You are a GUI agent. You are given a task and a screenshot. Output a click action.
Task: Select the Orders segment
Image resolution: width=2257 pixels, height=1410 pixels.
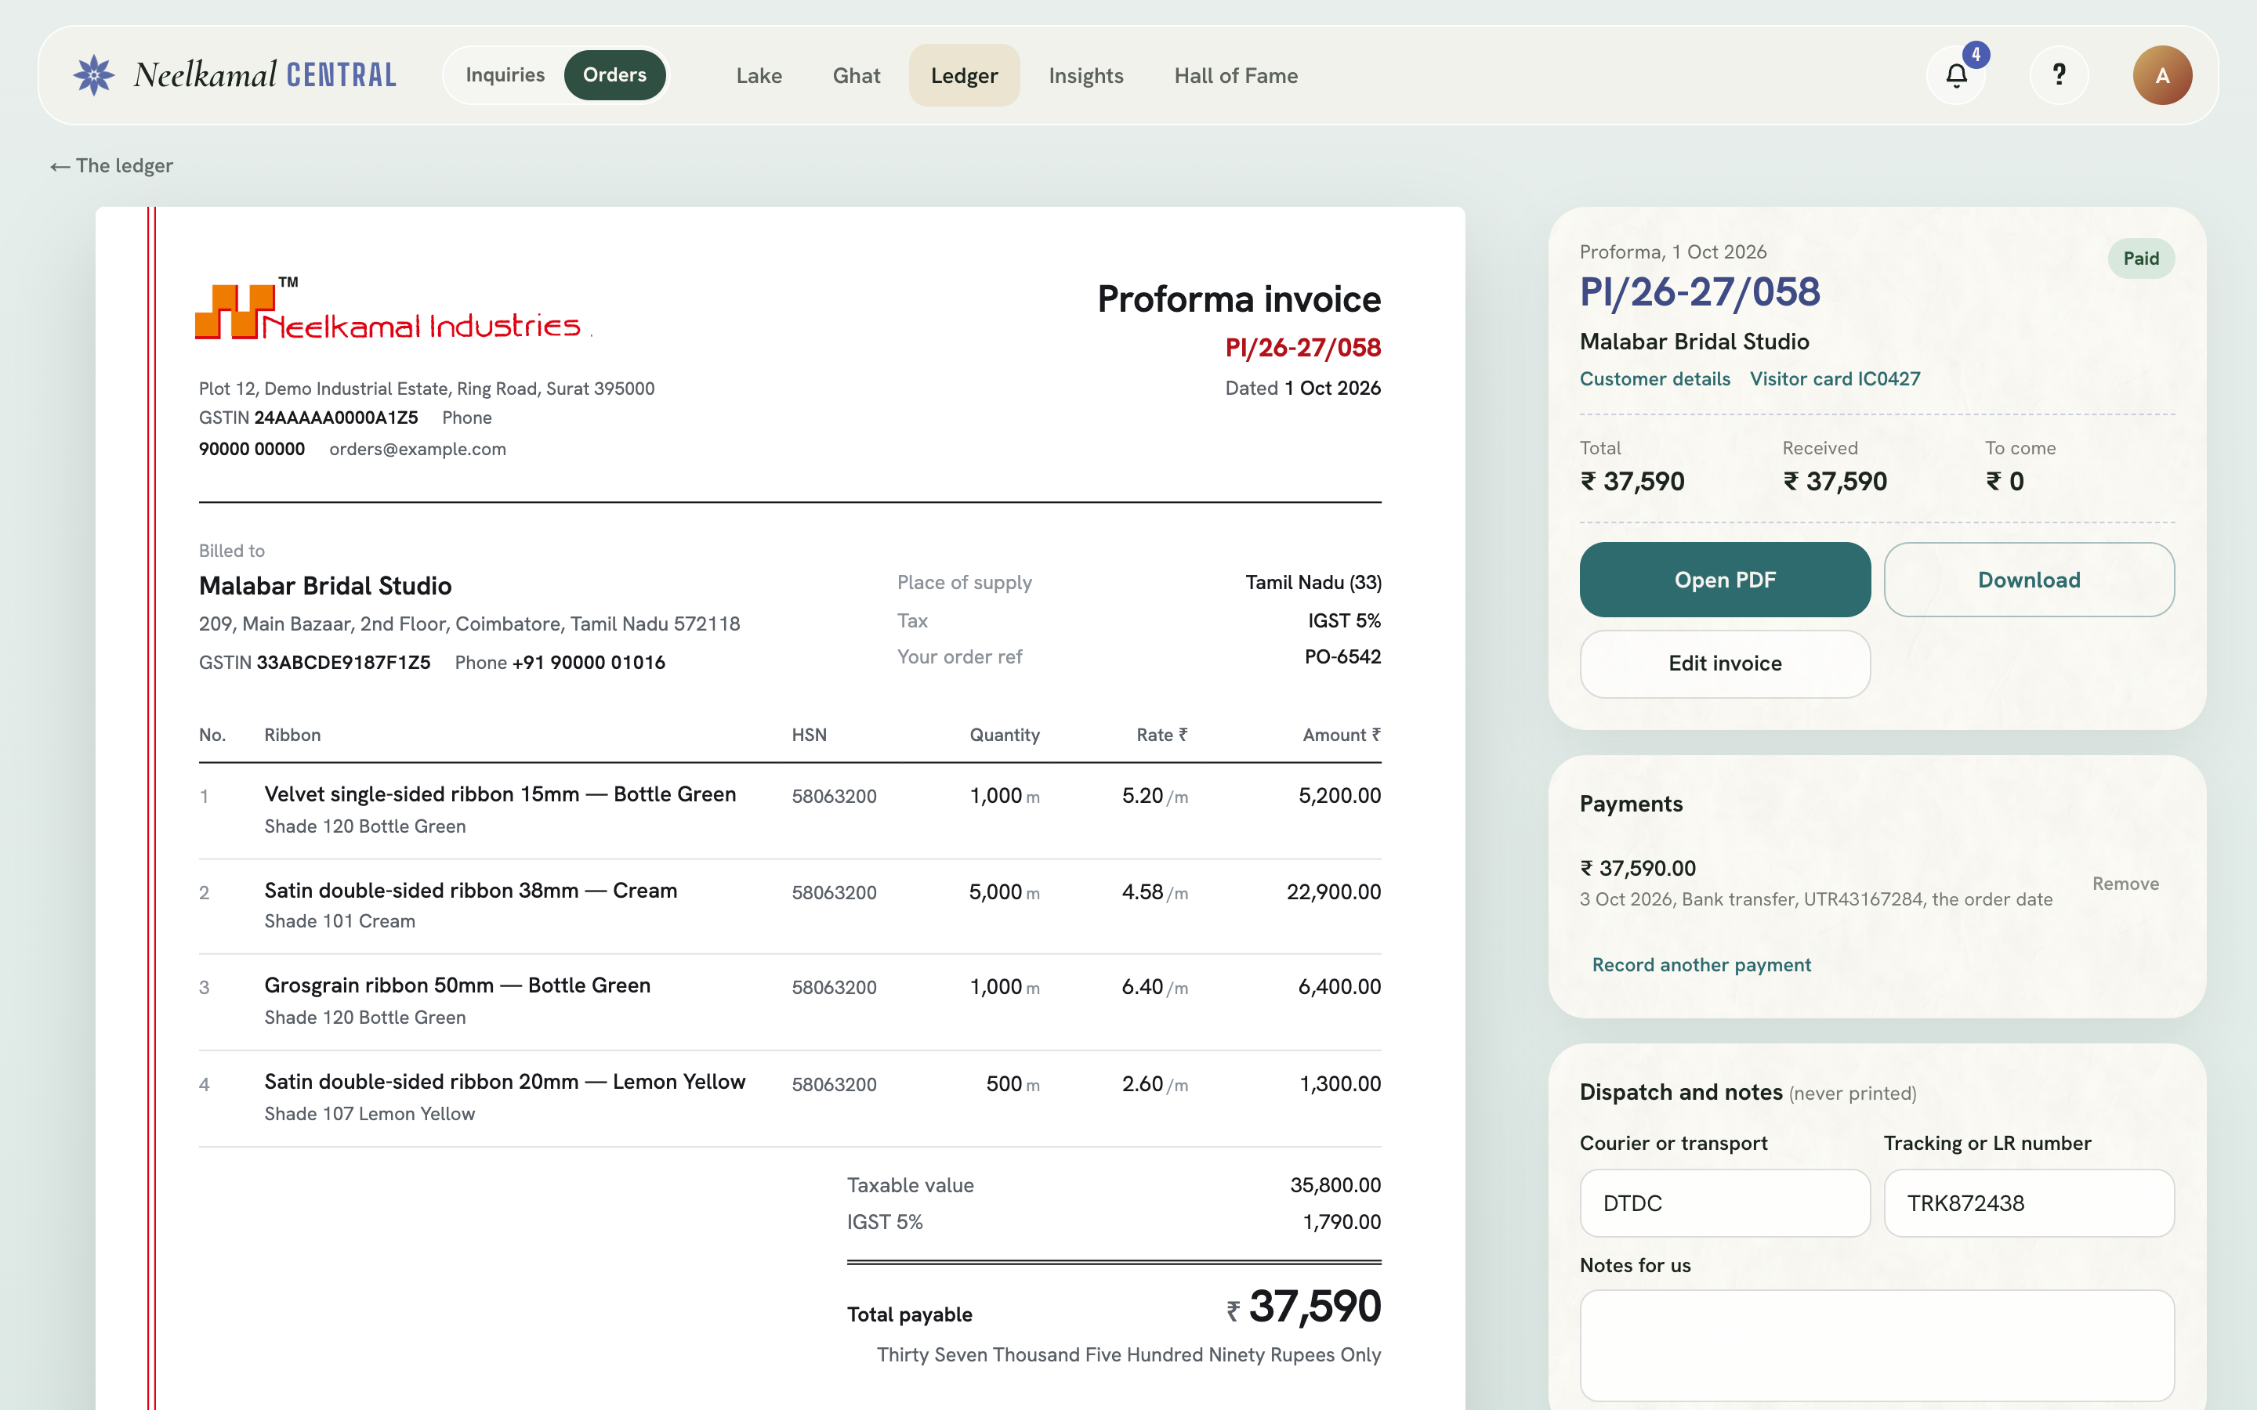[614, 75]
